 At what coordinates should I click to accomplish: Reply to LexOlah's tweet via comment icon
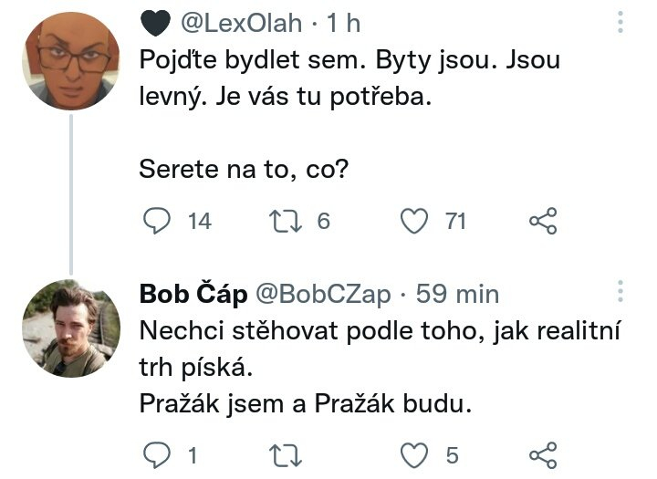pos(159,221)
